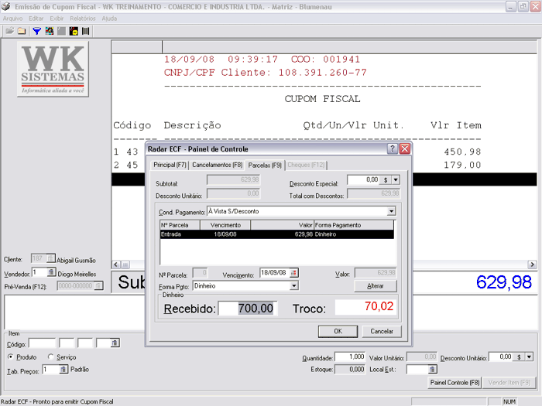Open the Forma Pgto dropdown list
Screen dimensions: 542x406
(293, 285)
